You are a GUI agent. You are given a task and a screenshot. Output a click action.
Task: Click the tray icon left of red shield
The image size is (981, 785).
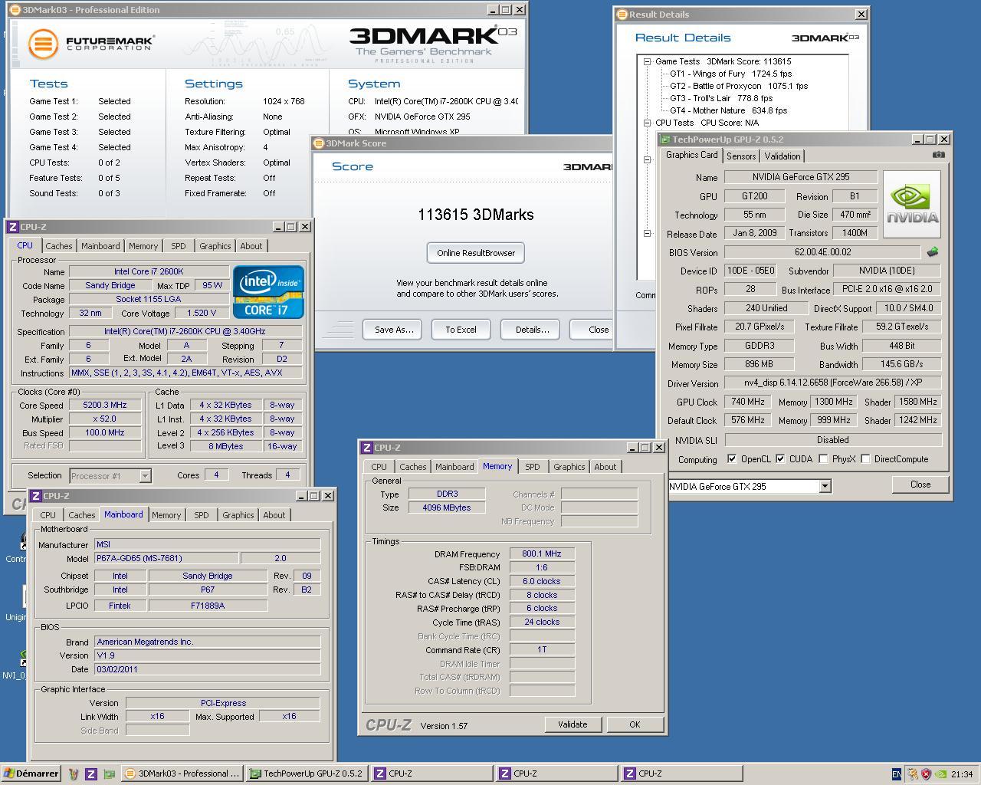(912, 774)
